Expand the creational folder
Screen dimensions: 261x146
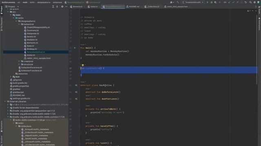[19, 61]
